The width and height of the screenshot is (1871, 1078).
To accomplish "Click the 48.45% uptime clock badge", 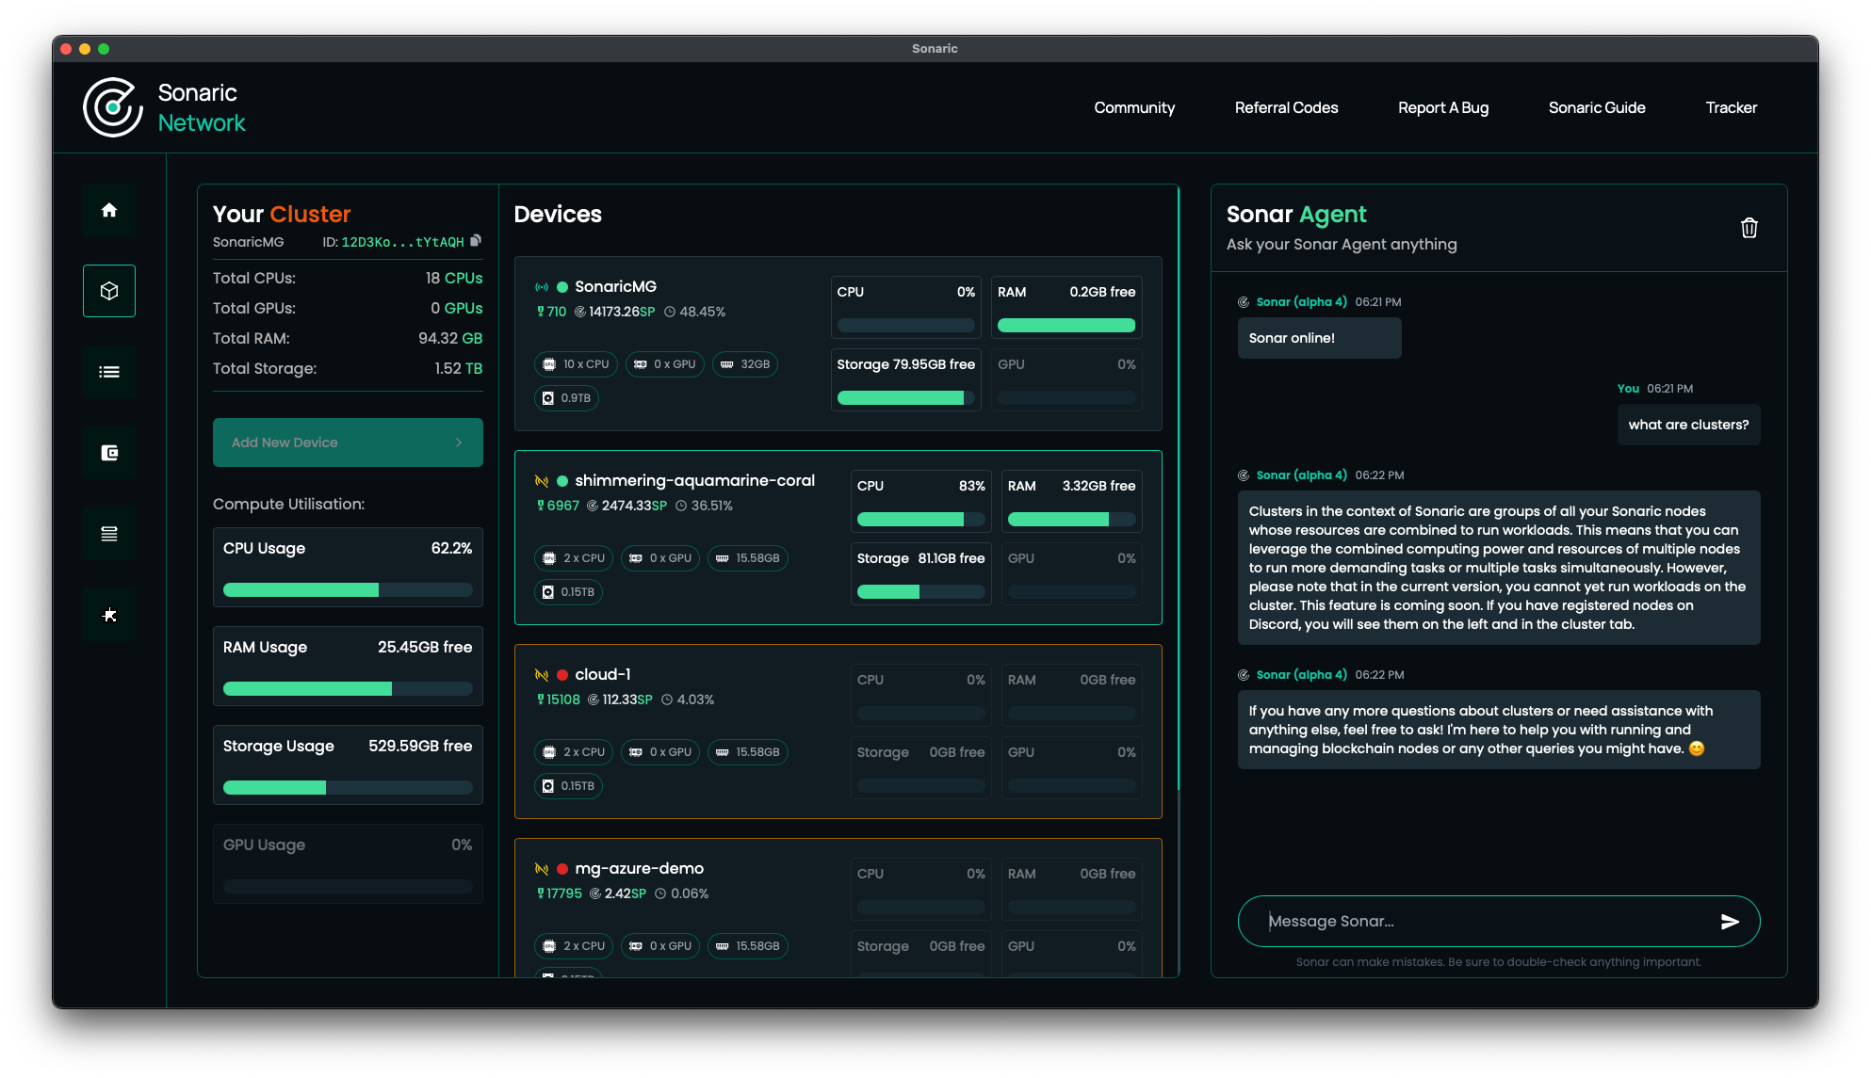I will coord(694,312).
